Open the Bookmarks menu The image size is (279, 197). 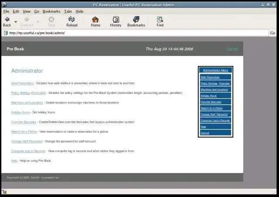[51, 11]
